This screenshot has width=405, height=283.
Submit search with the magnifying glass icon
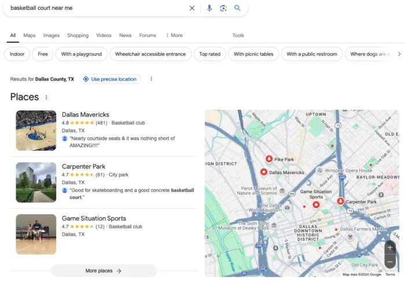point(237,8)
